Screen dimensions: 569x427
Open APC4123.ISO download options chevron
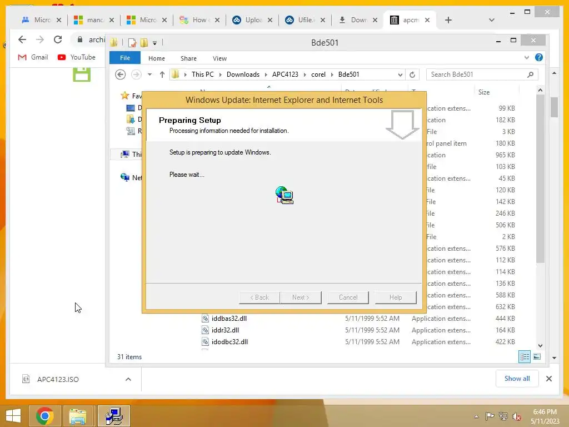pyautogui.click(x=128, y=379)
